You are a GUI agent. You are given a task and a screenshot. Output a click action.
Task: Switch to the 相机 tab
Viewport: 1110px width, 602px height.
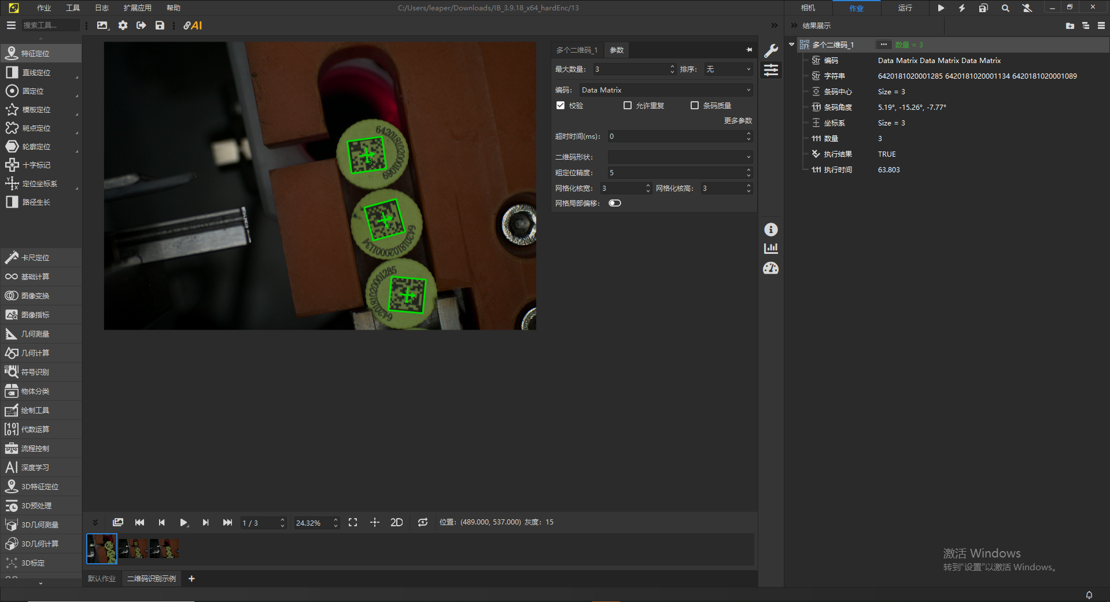pyautogui.click(x=808, y=8)
